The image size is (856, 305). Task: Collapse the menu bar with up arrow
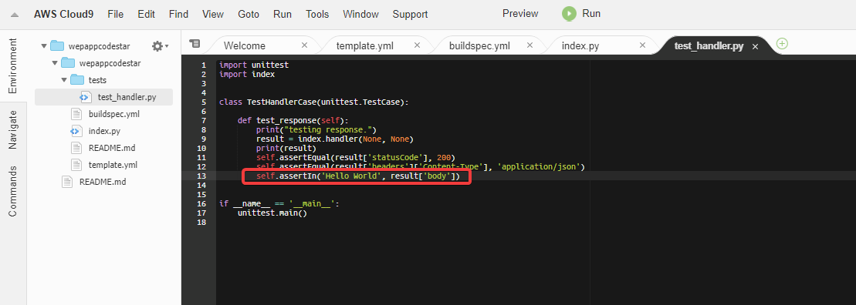15,15
